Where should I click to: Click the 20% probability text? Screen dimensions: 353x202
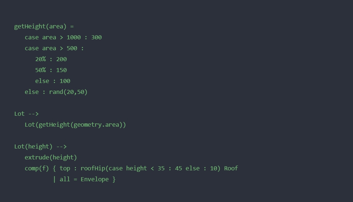[40, 59]
